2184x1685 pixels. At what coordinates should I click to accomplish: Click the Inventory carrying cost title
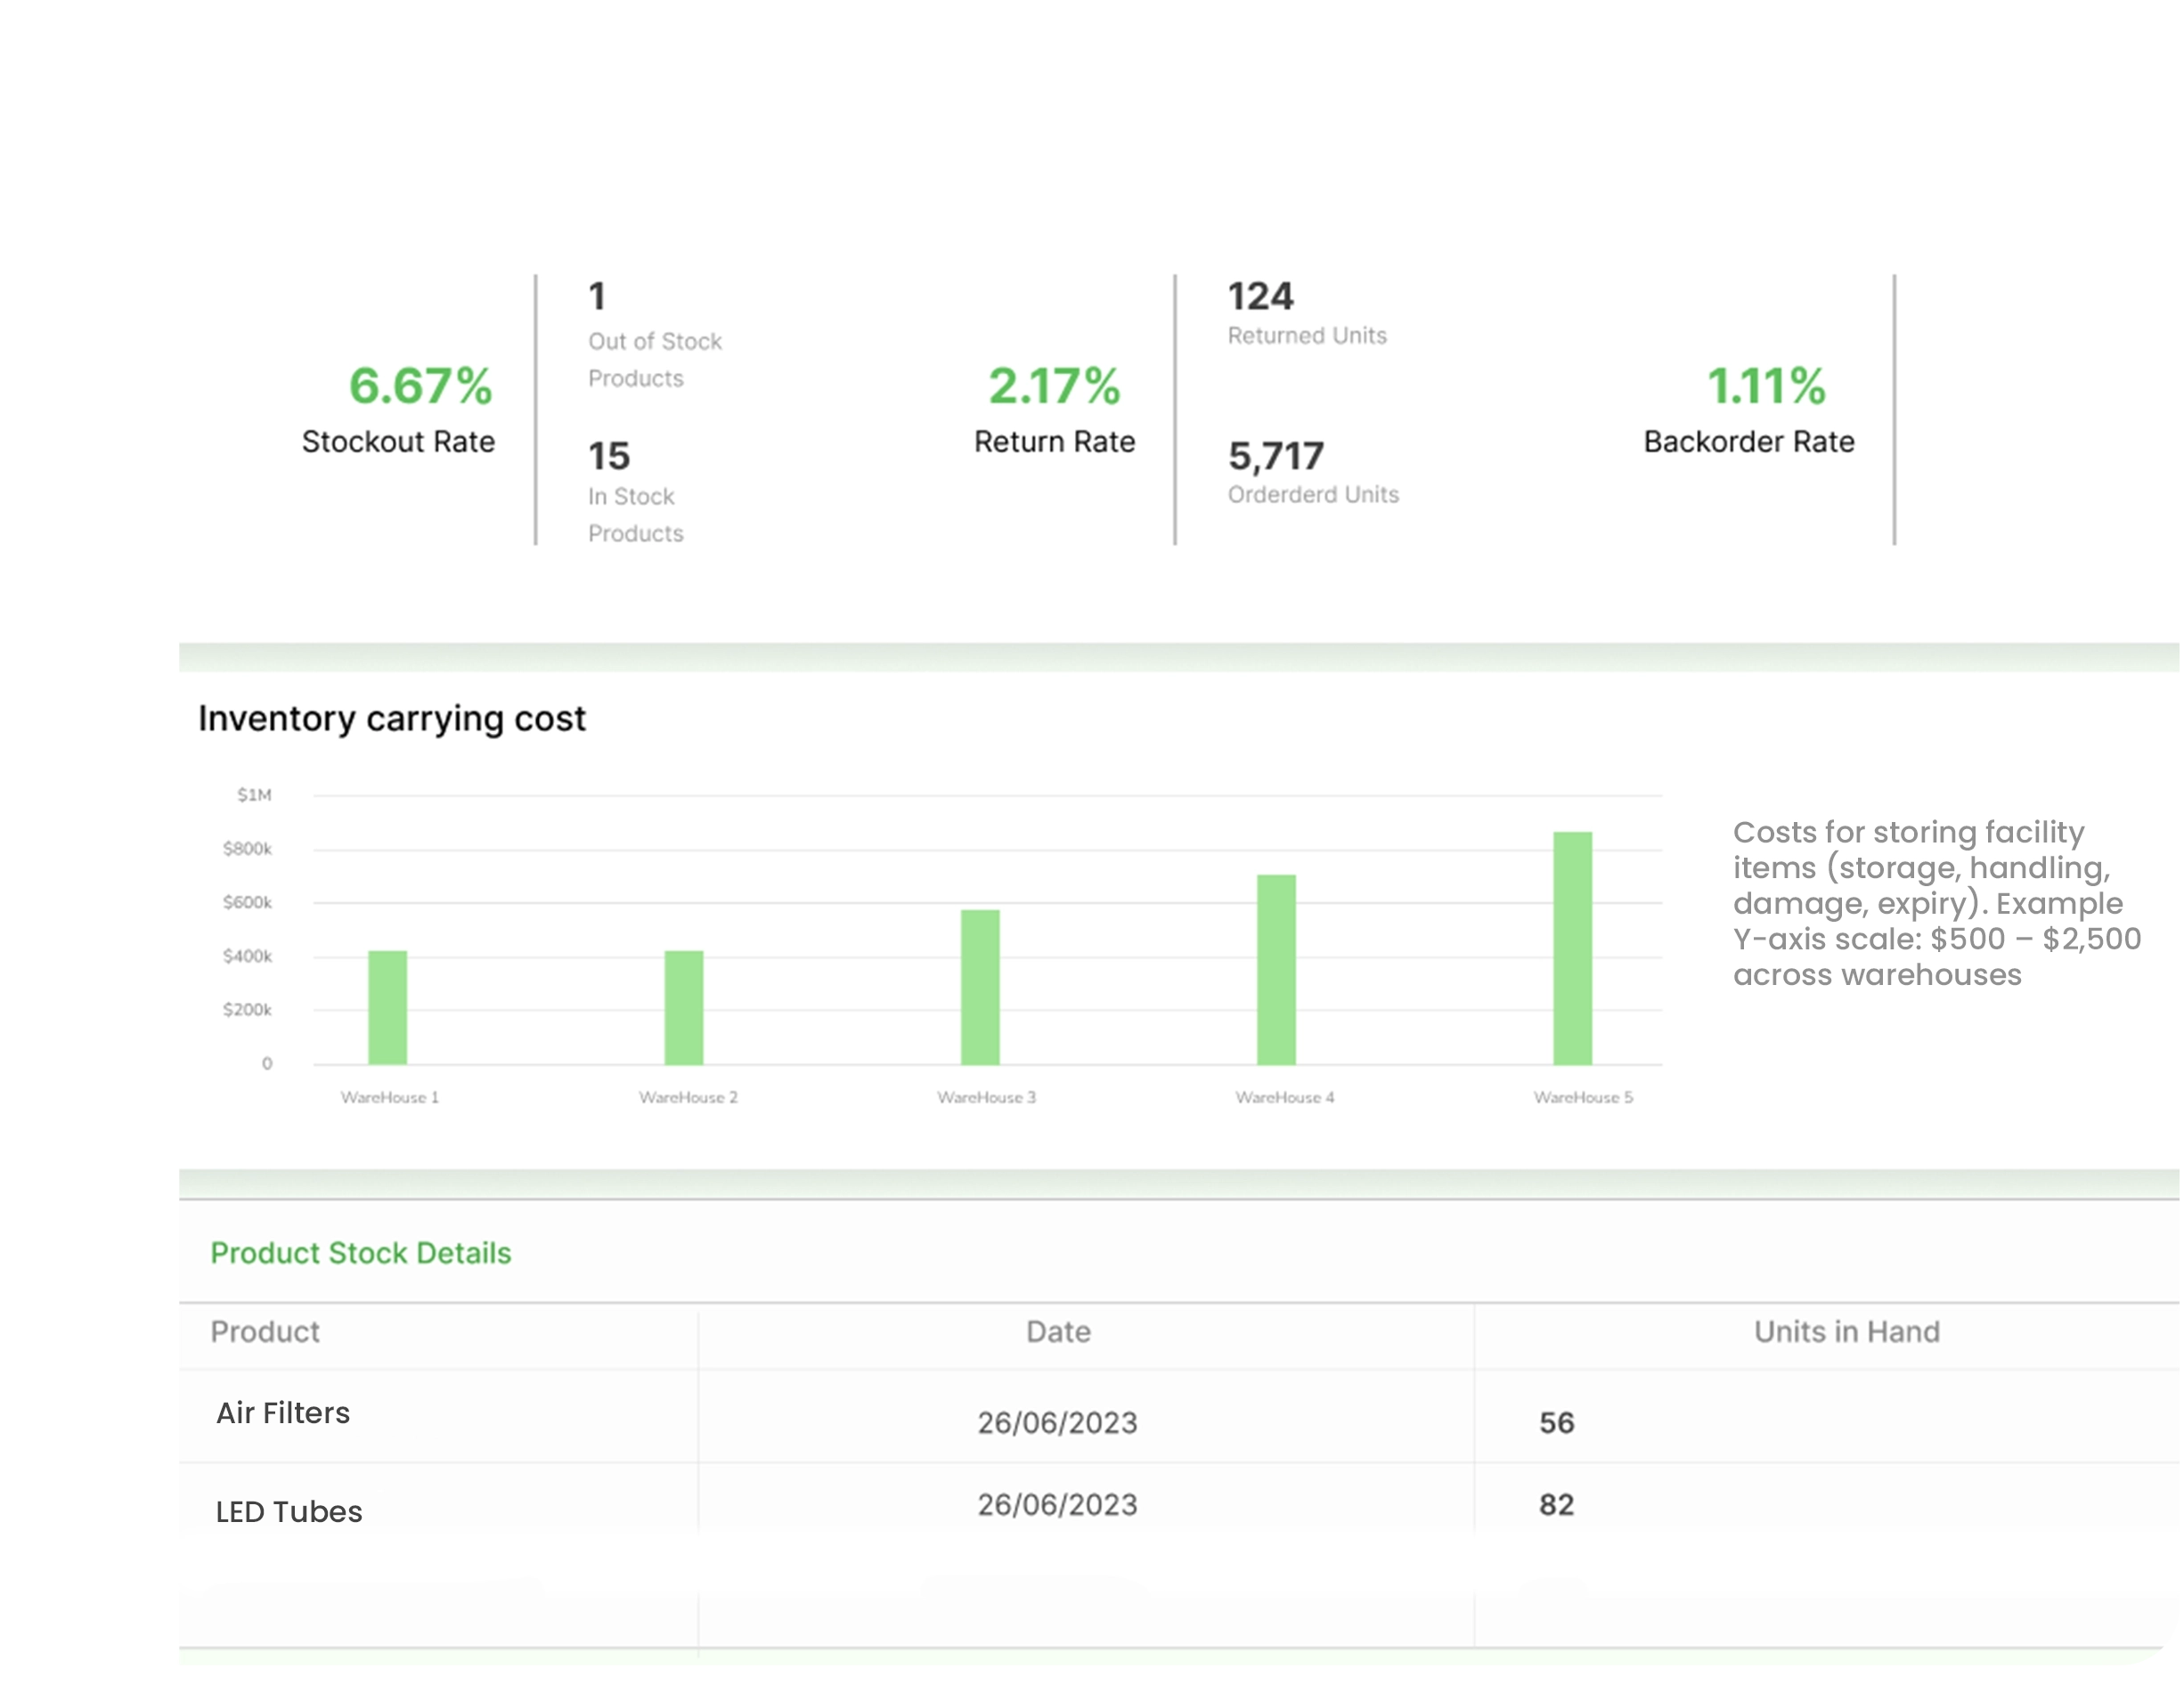click(x=393, y=718)
